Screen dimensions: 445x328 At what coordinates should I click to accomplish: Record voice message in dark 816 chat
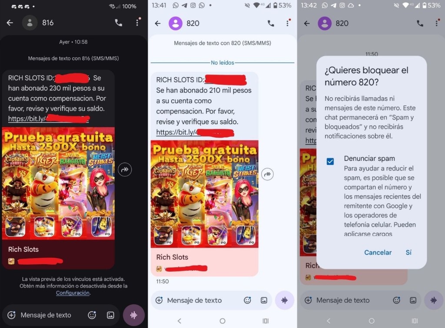pyautogui.click(x=134, y=315)
